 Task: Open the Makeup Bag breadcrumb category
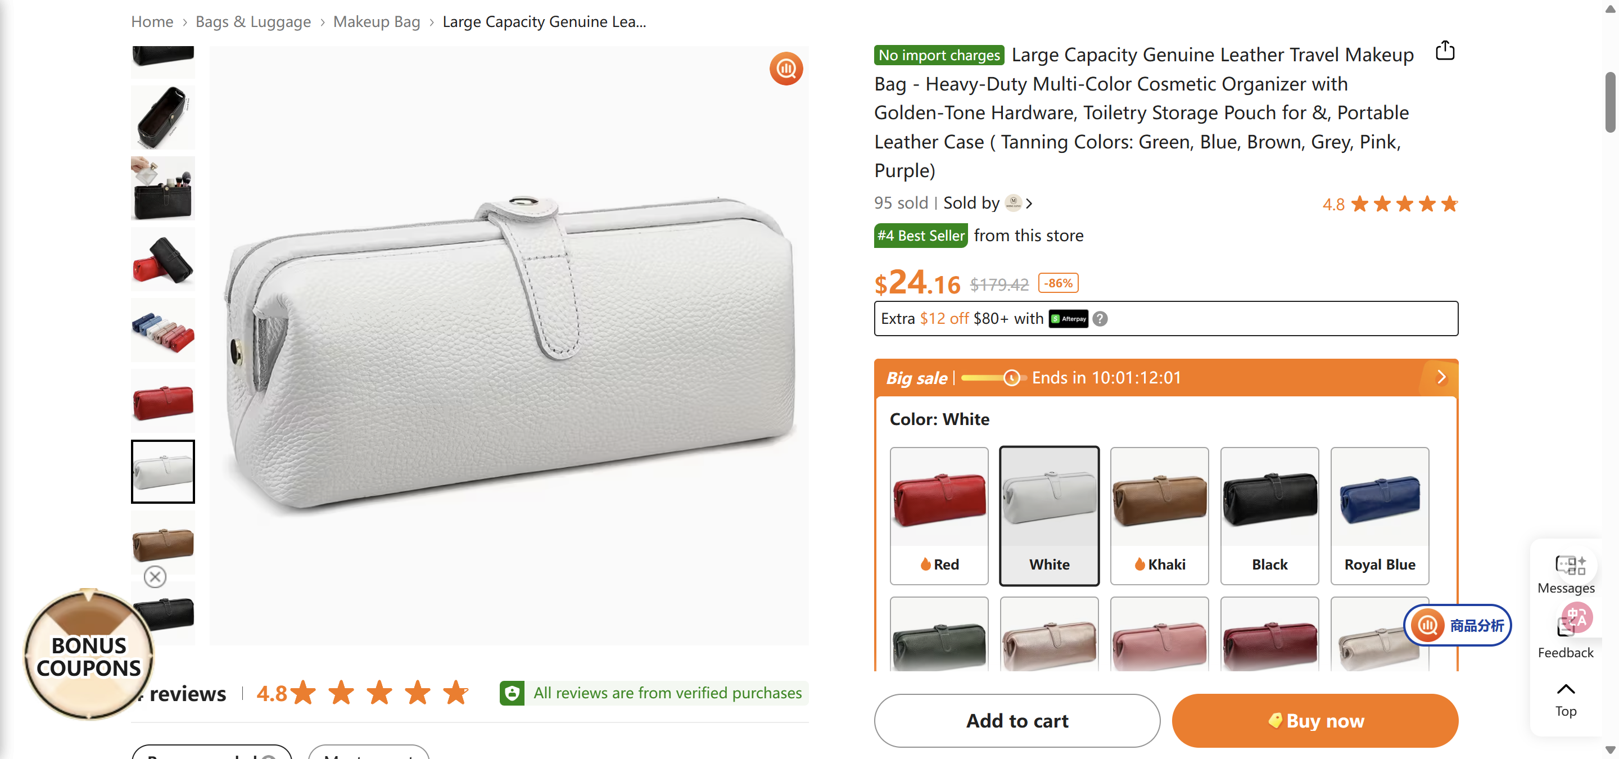pos(377,21)
